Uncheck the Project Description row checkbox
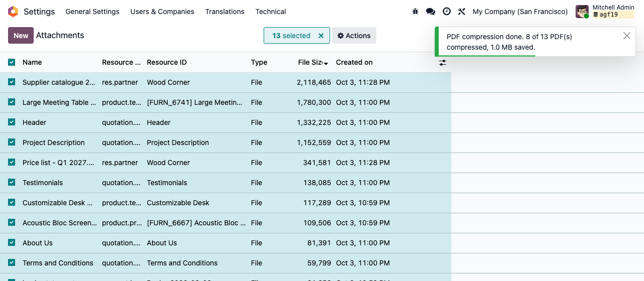The width and height of the screenshot is (644, 281). tap(12, 142)
